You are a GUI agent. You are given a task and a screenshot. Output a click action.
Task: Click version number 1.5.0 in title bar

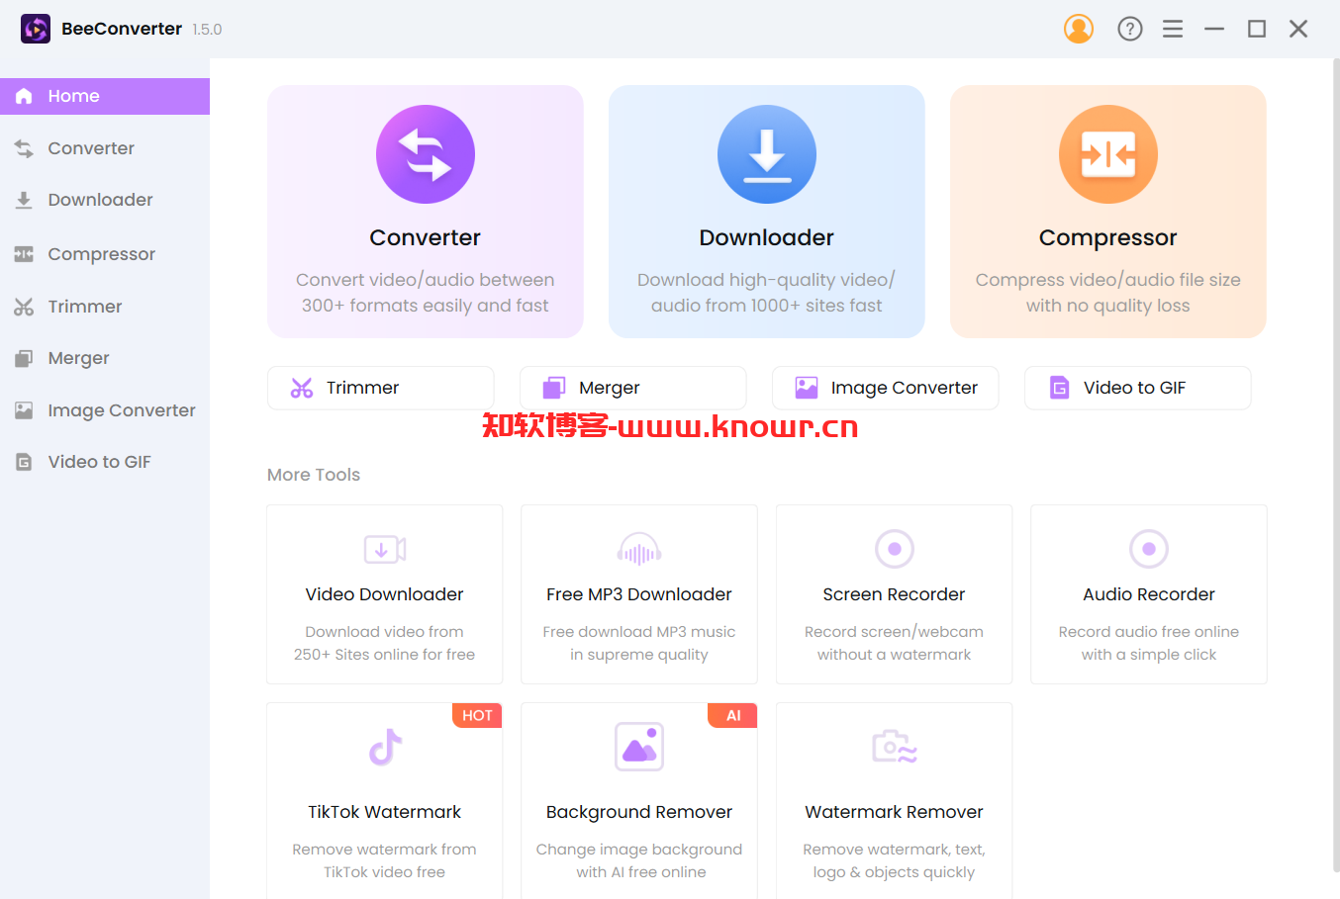tap(207, 30)
